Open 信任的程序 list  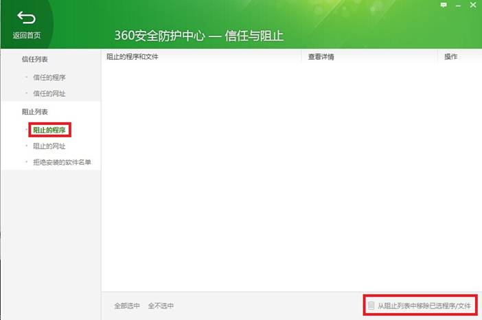click(x=49, y=78)
